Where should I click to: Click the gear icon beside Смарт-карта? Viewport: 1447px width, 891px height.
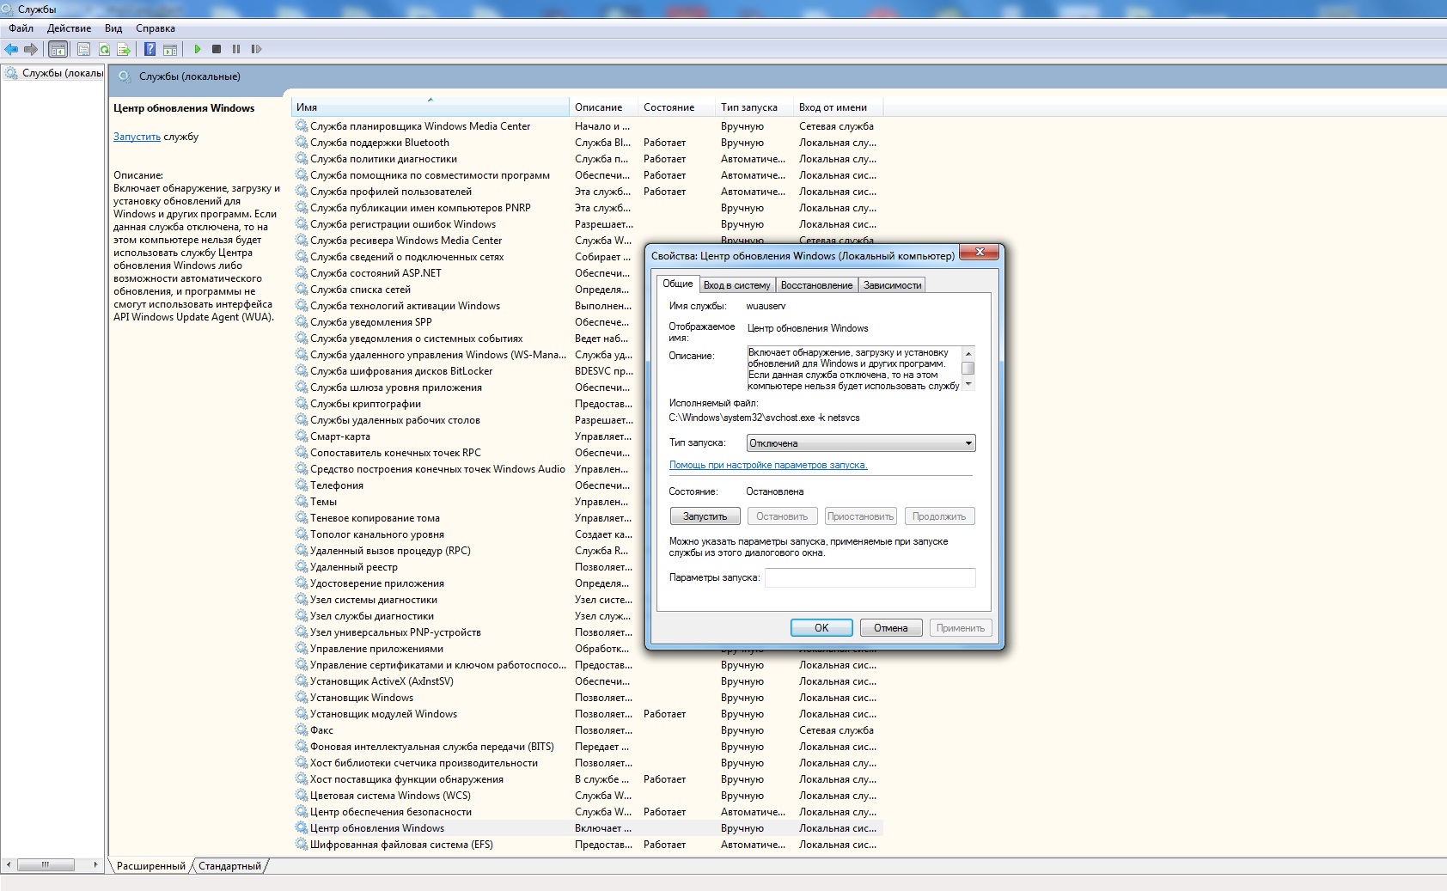(302, 436)
